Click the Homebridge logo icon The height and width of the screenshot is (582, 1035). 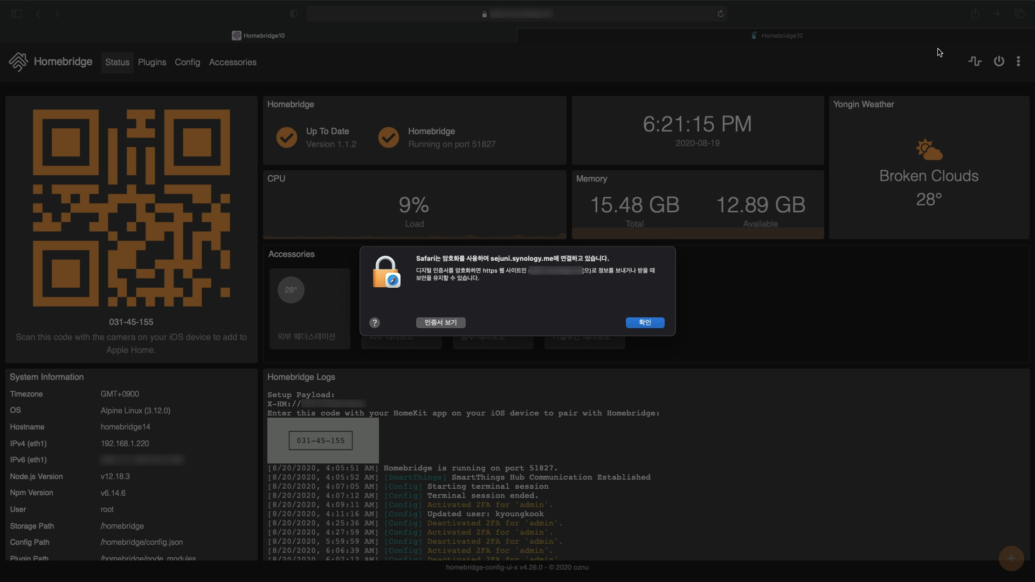18,62
